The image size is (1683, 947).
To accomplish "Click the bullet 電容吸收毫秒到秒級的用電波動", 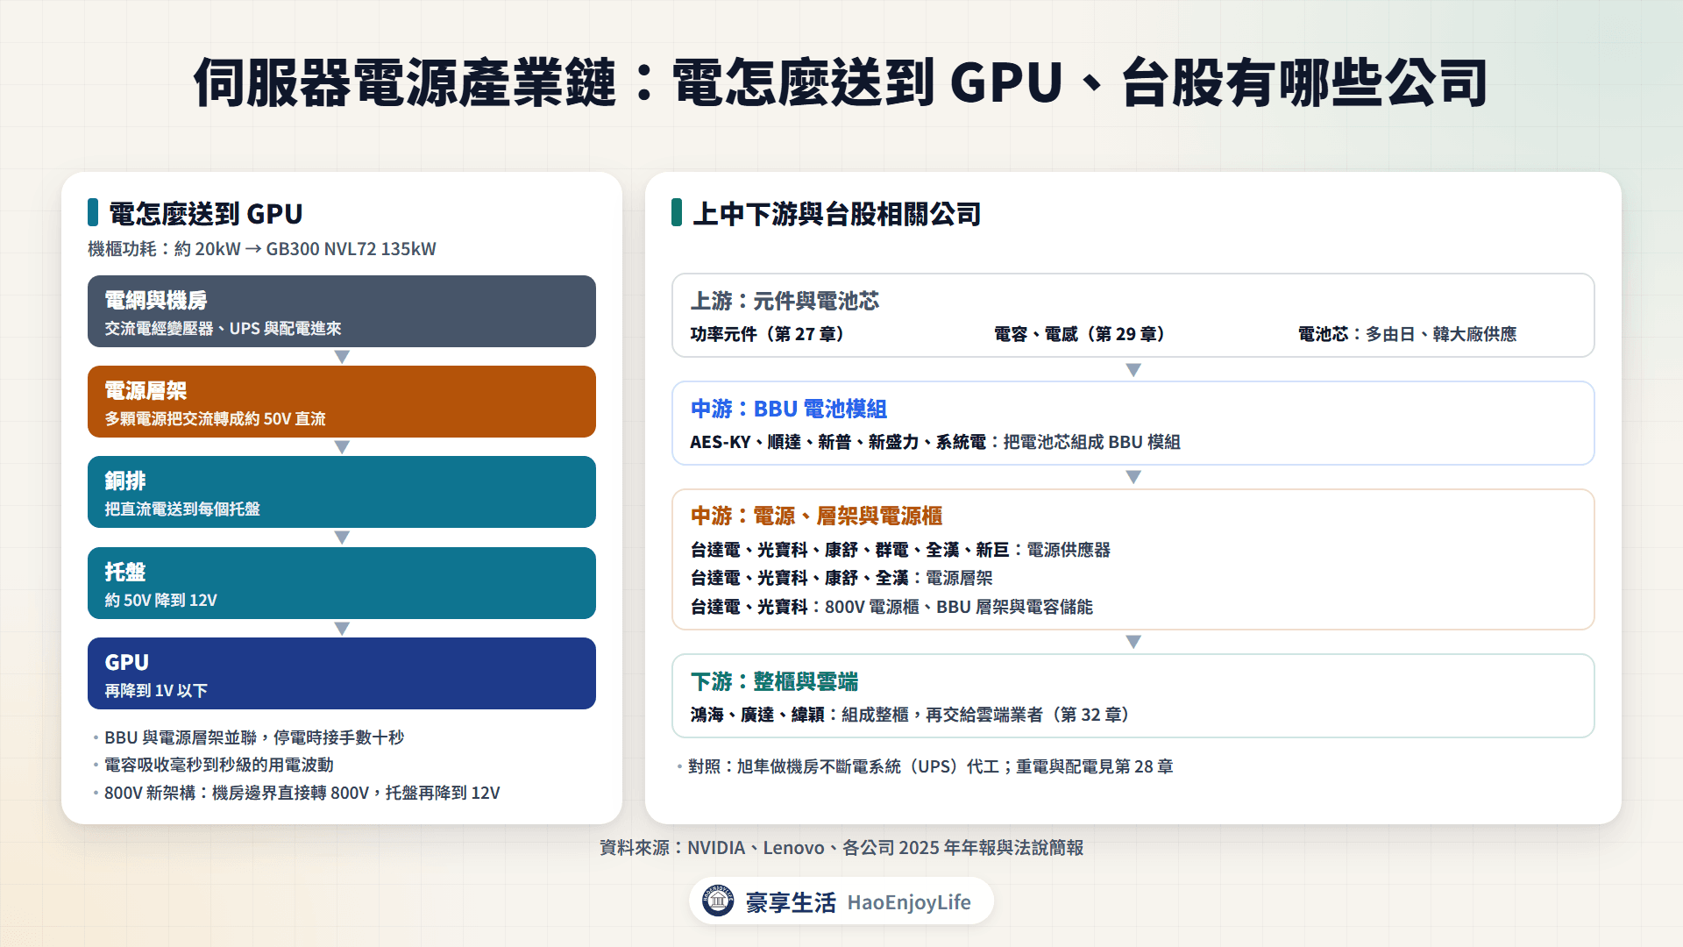I will [x=219, y=765].
